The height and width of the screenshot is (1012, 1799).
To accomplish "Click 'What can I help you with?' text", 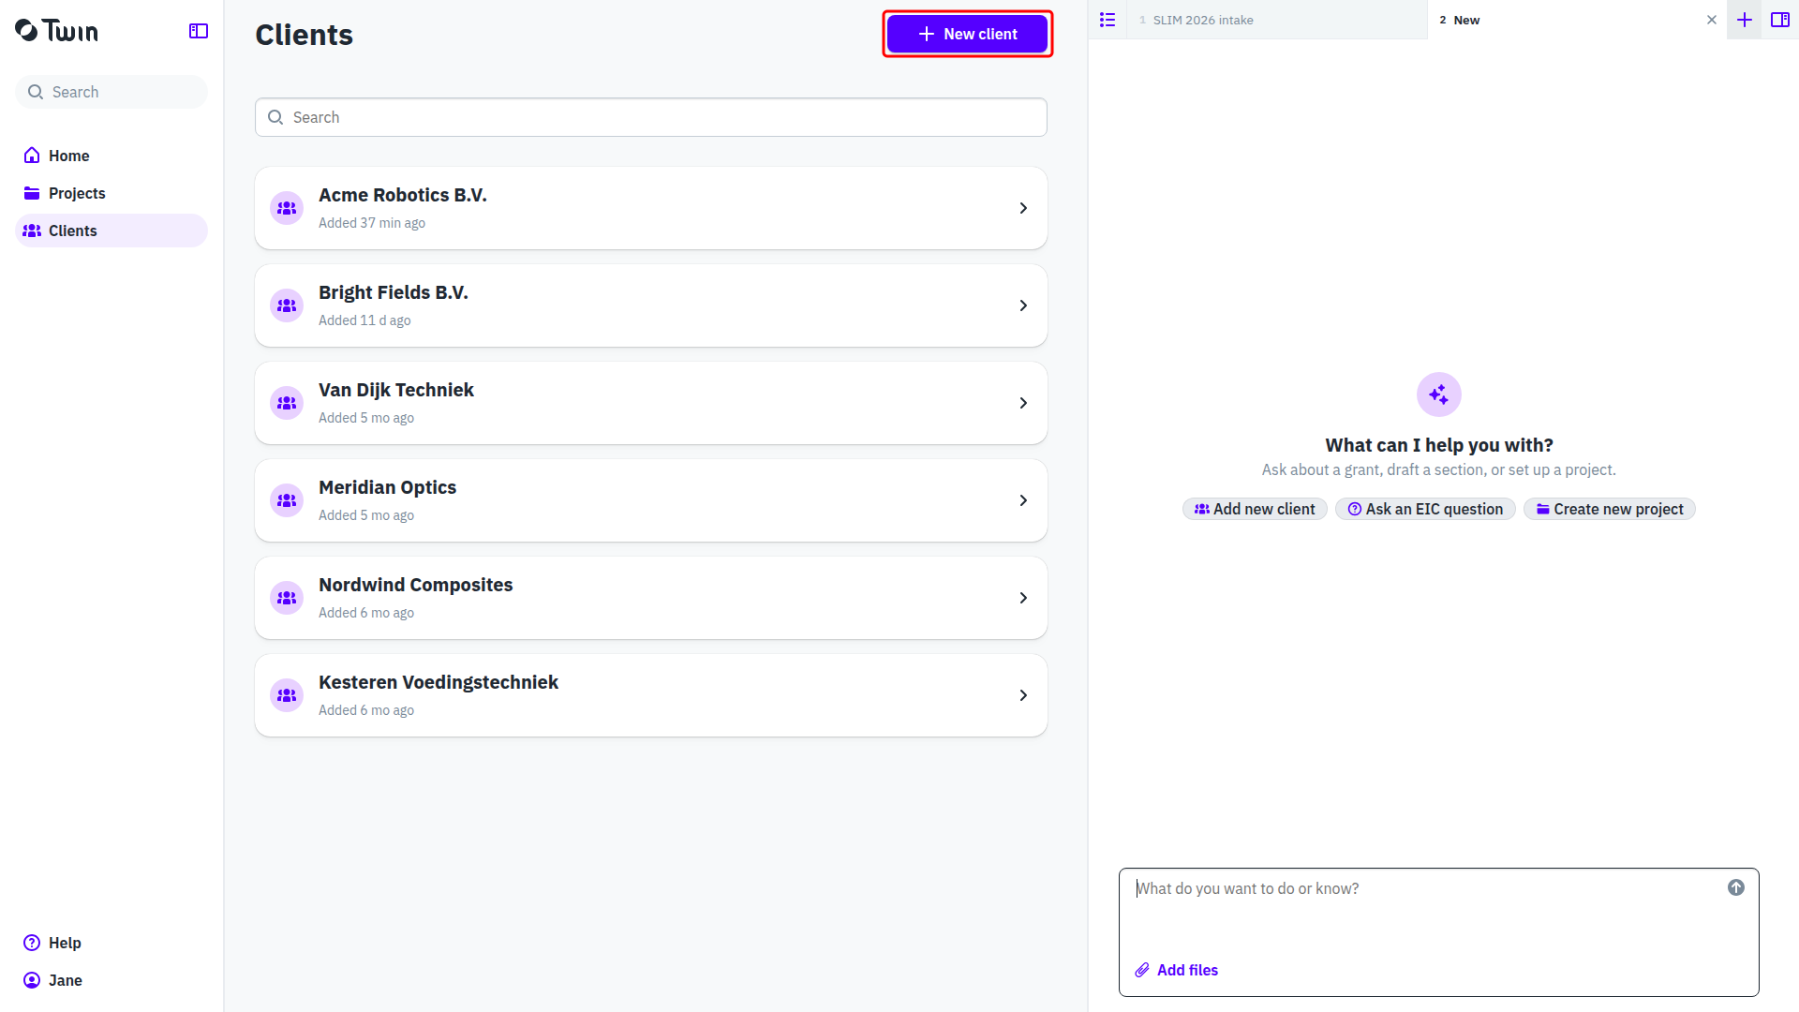I will tap(1439, 445).
